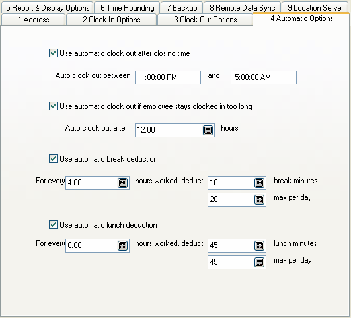Open calculator for lunch max per day
This screenshot has width=351, height=318.
259,263
